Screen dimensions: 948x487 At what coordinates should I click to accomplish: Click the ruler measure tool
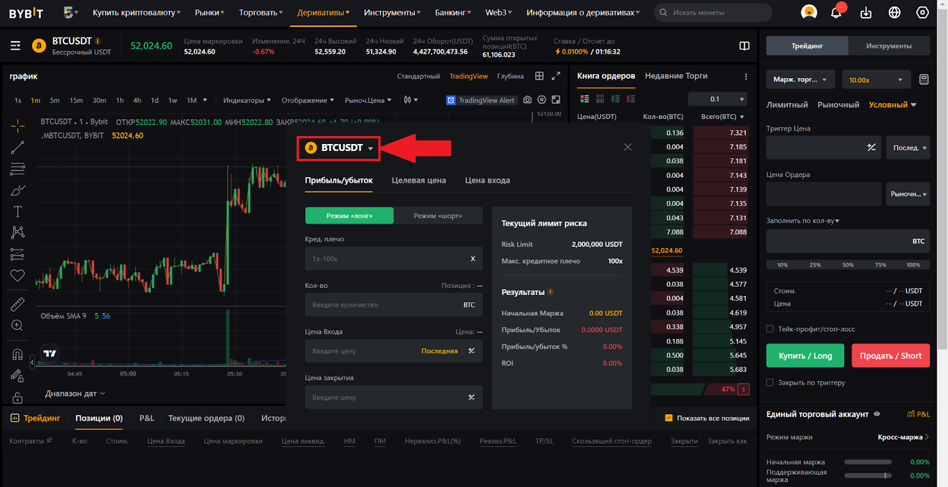[x=18, y=305]
